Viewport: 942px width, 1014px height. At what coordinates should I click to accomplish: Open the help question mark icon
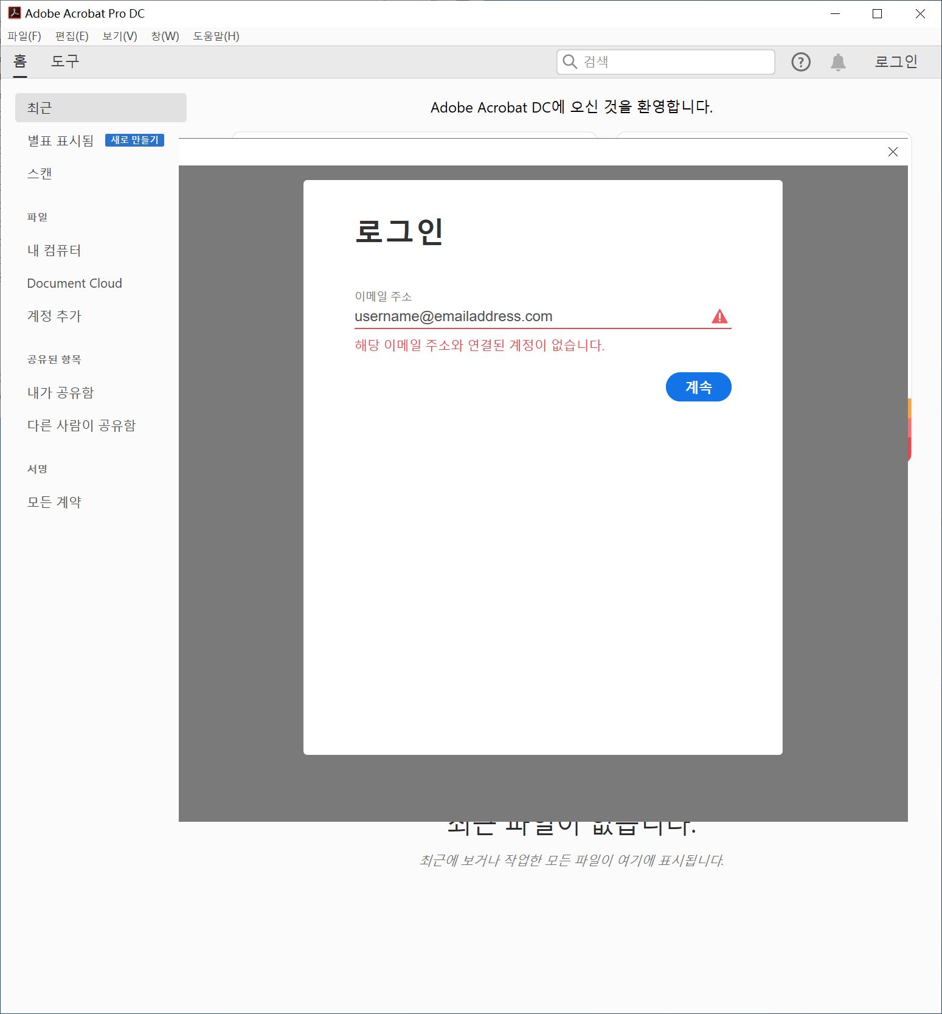coord(800,62)
